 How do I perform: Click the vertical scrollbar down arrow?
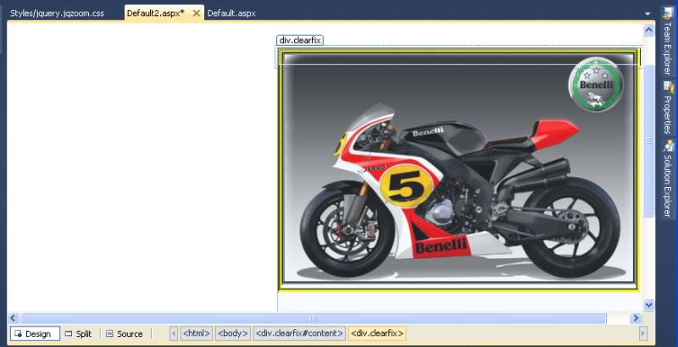[649, 304]
